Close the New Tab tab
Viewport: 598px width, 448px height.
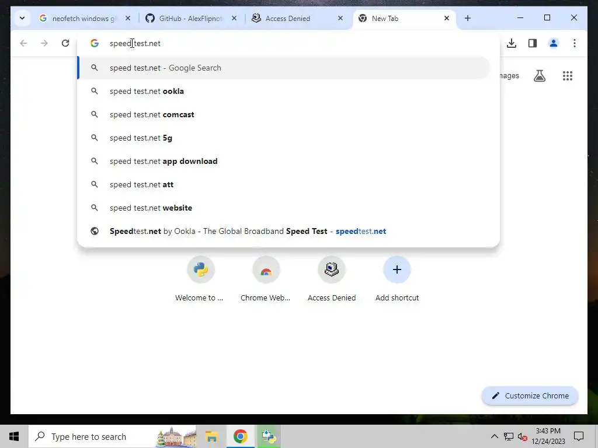[x=447, y=18]
